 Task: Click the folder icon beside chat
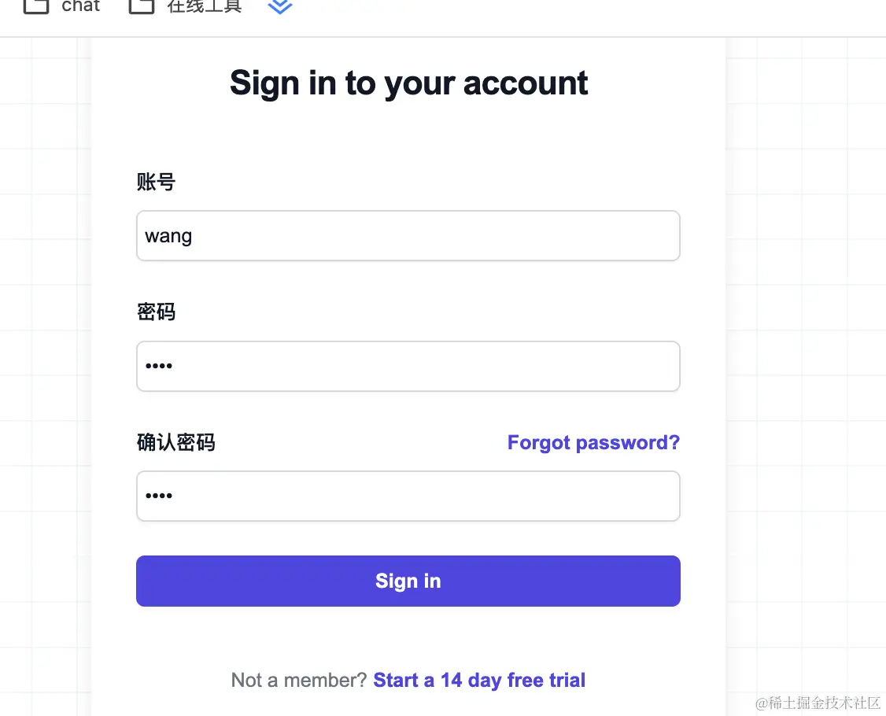(x=35, y=6)
